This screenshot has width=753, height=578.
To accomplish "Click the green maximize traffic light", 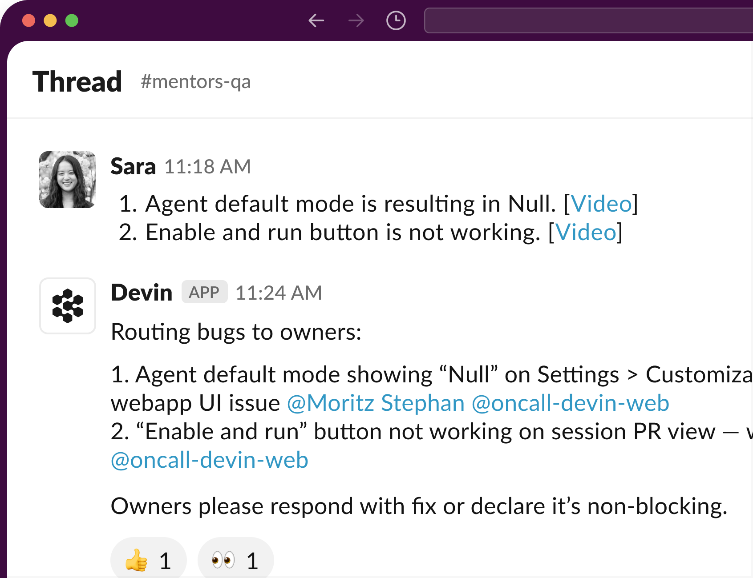I will click(71, 20).
